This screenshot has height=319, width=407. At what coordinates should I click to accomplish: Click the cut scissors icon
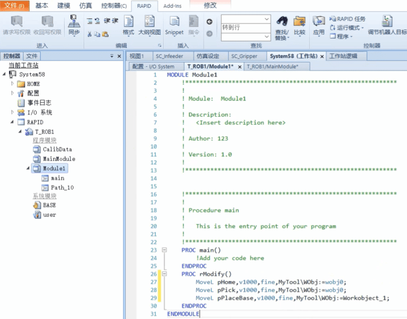90,34
